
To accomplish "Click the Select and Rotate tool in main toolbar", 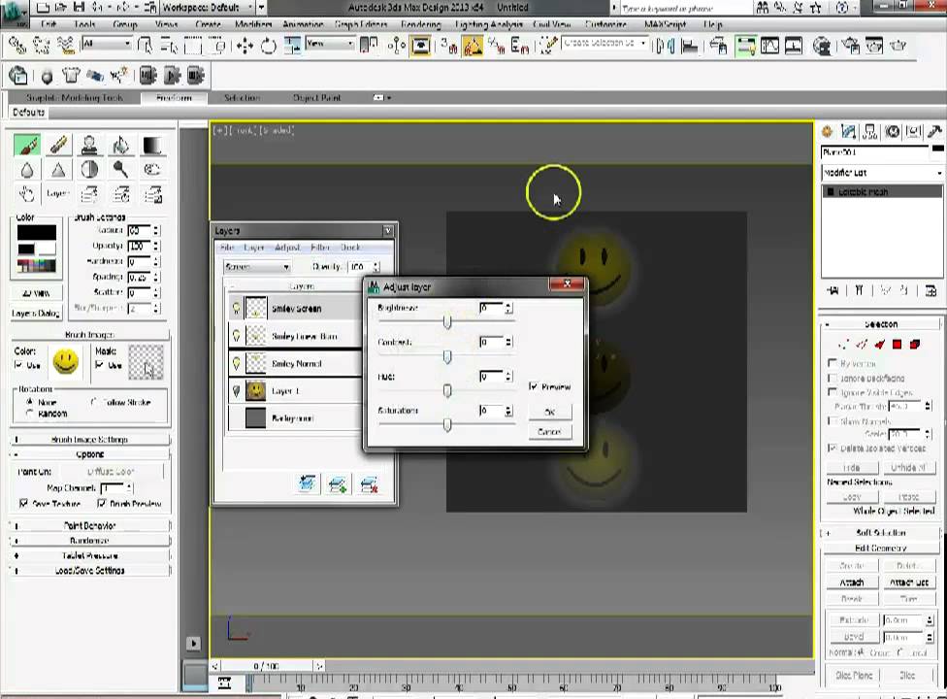I will pos(268,46).
